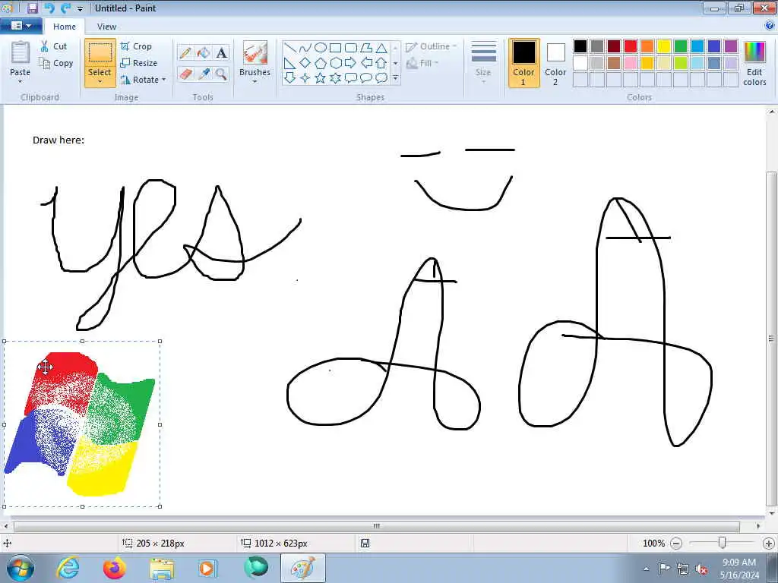
Task: Choose the Six-point star shape
Action: coord(336,78)
